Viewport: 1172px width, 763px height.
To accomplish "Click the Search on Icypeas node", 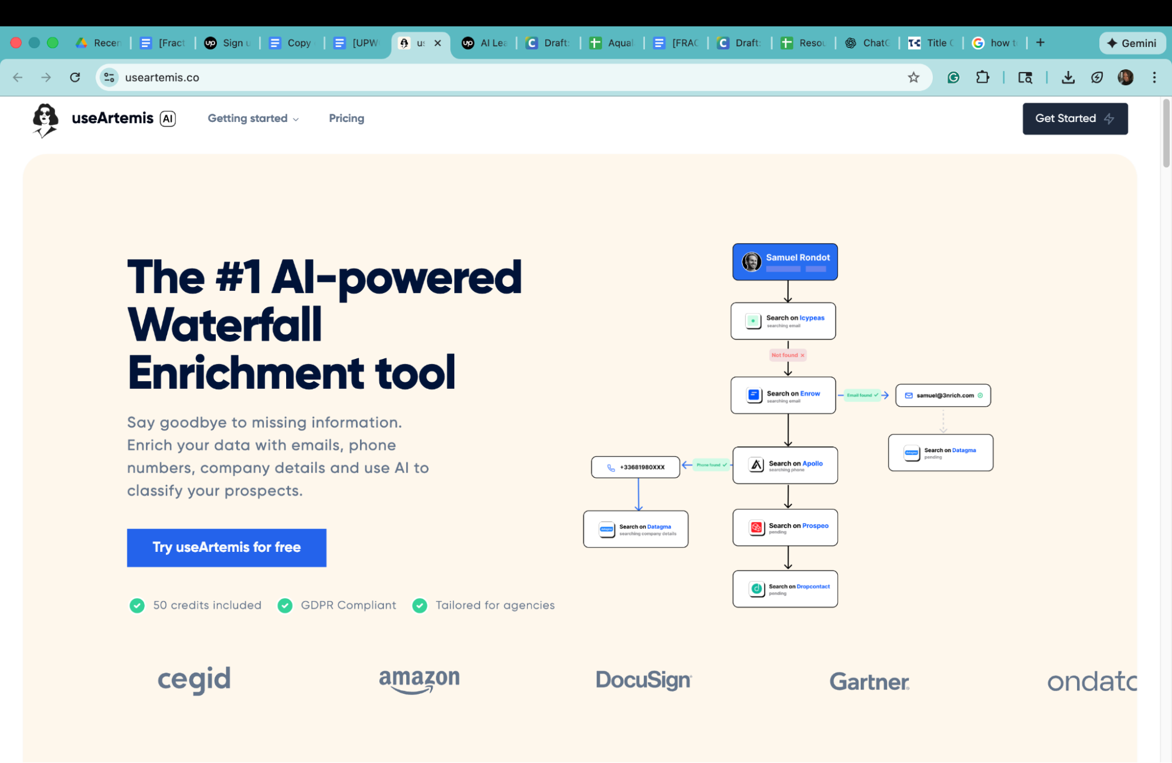I will pos(783,321).
